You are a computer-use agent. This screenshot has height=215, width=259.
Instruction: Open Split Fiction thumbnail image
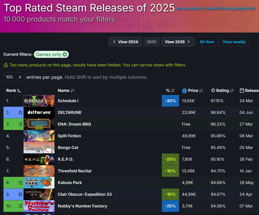pyautogui.click(x=39, y=136)
